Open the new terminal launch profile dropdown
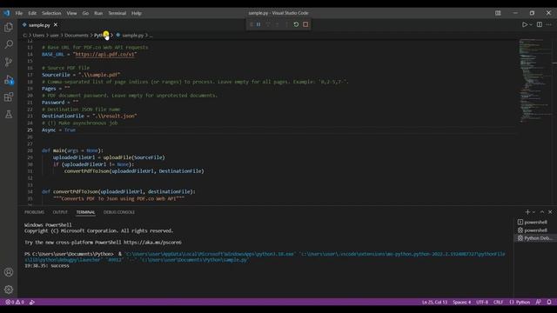 (534, 212)
